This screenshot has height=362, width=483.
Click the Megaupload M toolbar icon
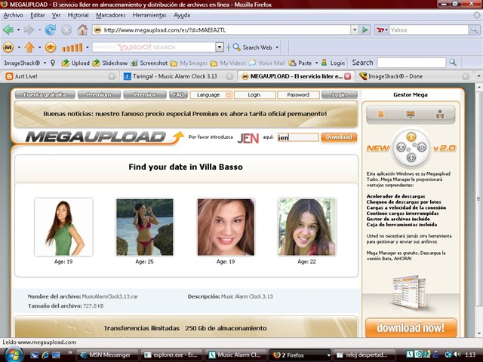pyautogui.click(x=8, y=47)
